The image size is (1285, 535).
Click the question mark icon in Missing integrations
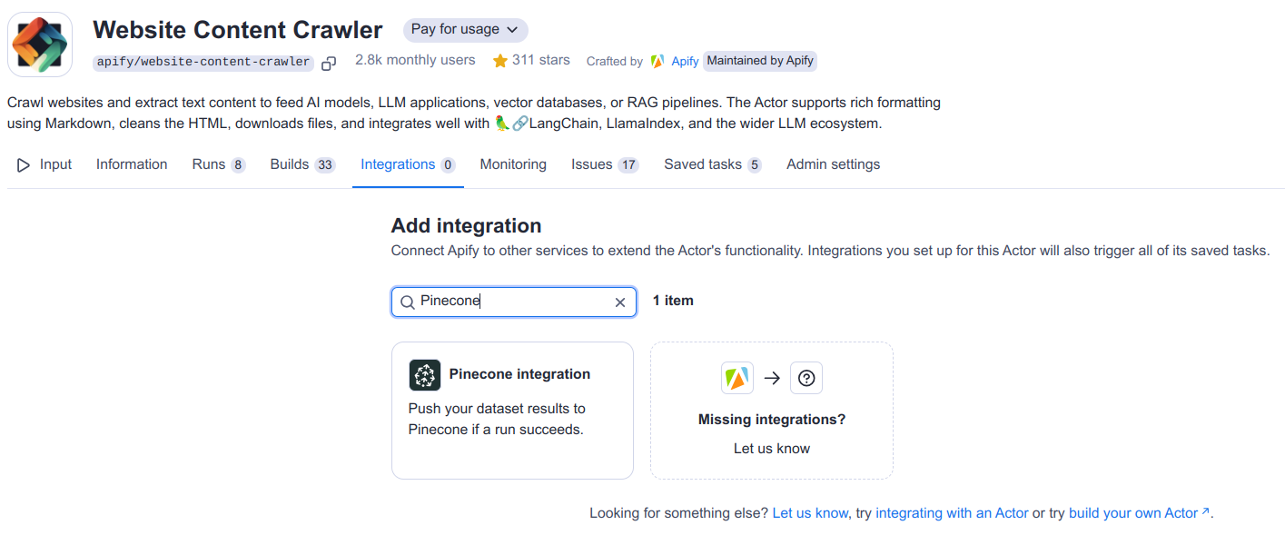[x=806, y=377]
